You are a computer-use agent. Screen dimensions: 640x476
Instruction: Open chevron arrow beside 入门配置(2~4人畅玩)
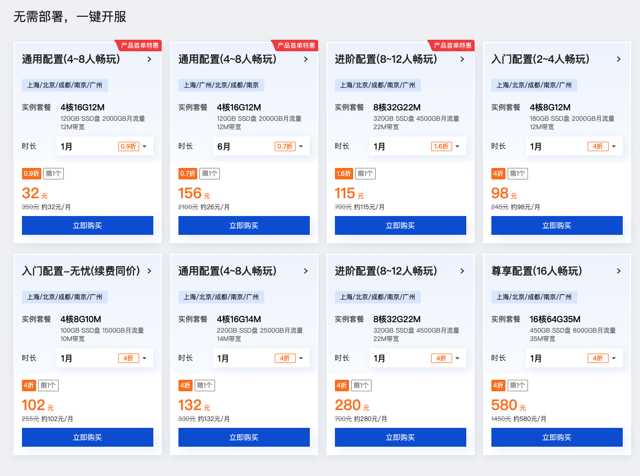pos(619,59)
